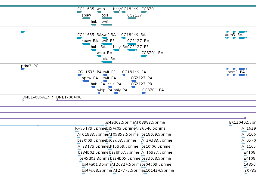This screenshot has height=175, width=256.
Task: Select the CG2127-RB transcript label
Action: [138, 47]
